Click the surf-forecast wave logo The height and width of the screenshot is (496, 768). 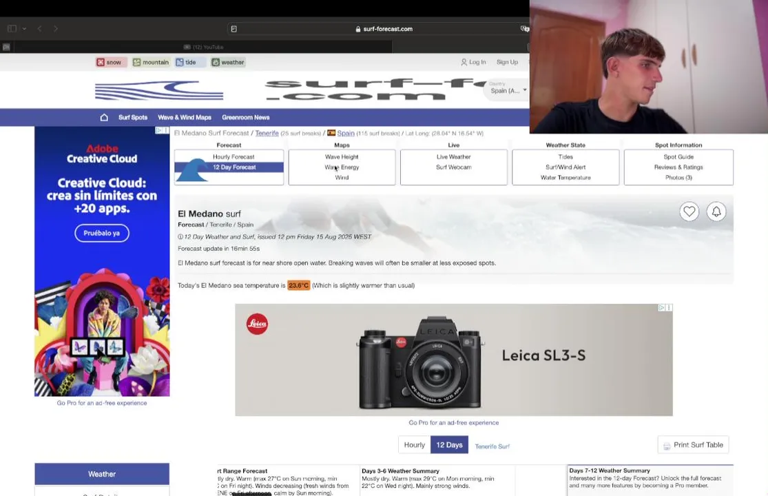point(159,91)
